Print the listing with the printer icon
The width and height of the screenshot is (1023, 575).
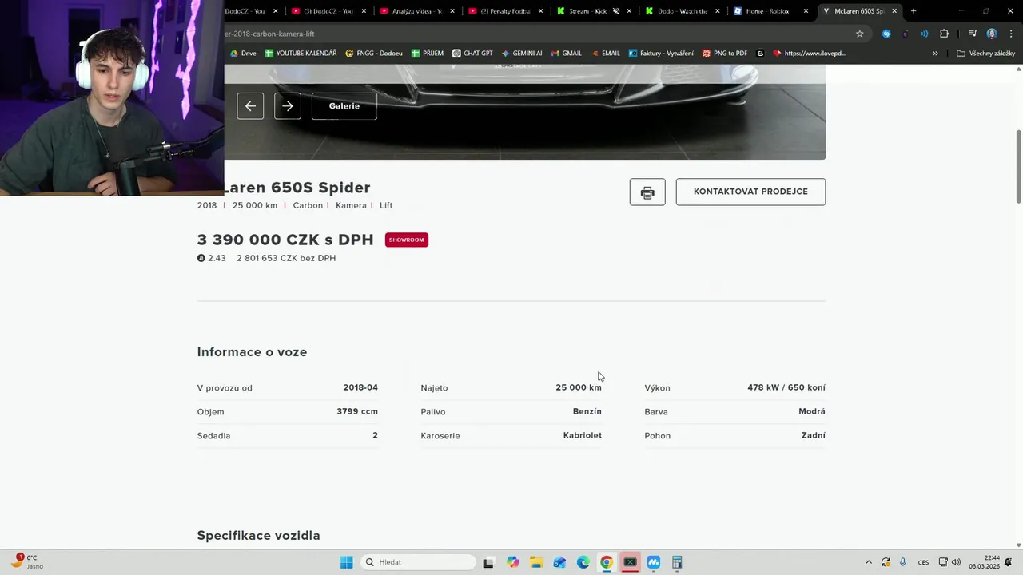click(647, 192)
